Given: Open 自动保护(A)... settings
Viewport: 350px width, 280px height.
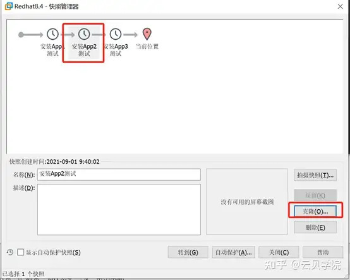Looking at the screenshot, I should [233, 252].
